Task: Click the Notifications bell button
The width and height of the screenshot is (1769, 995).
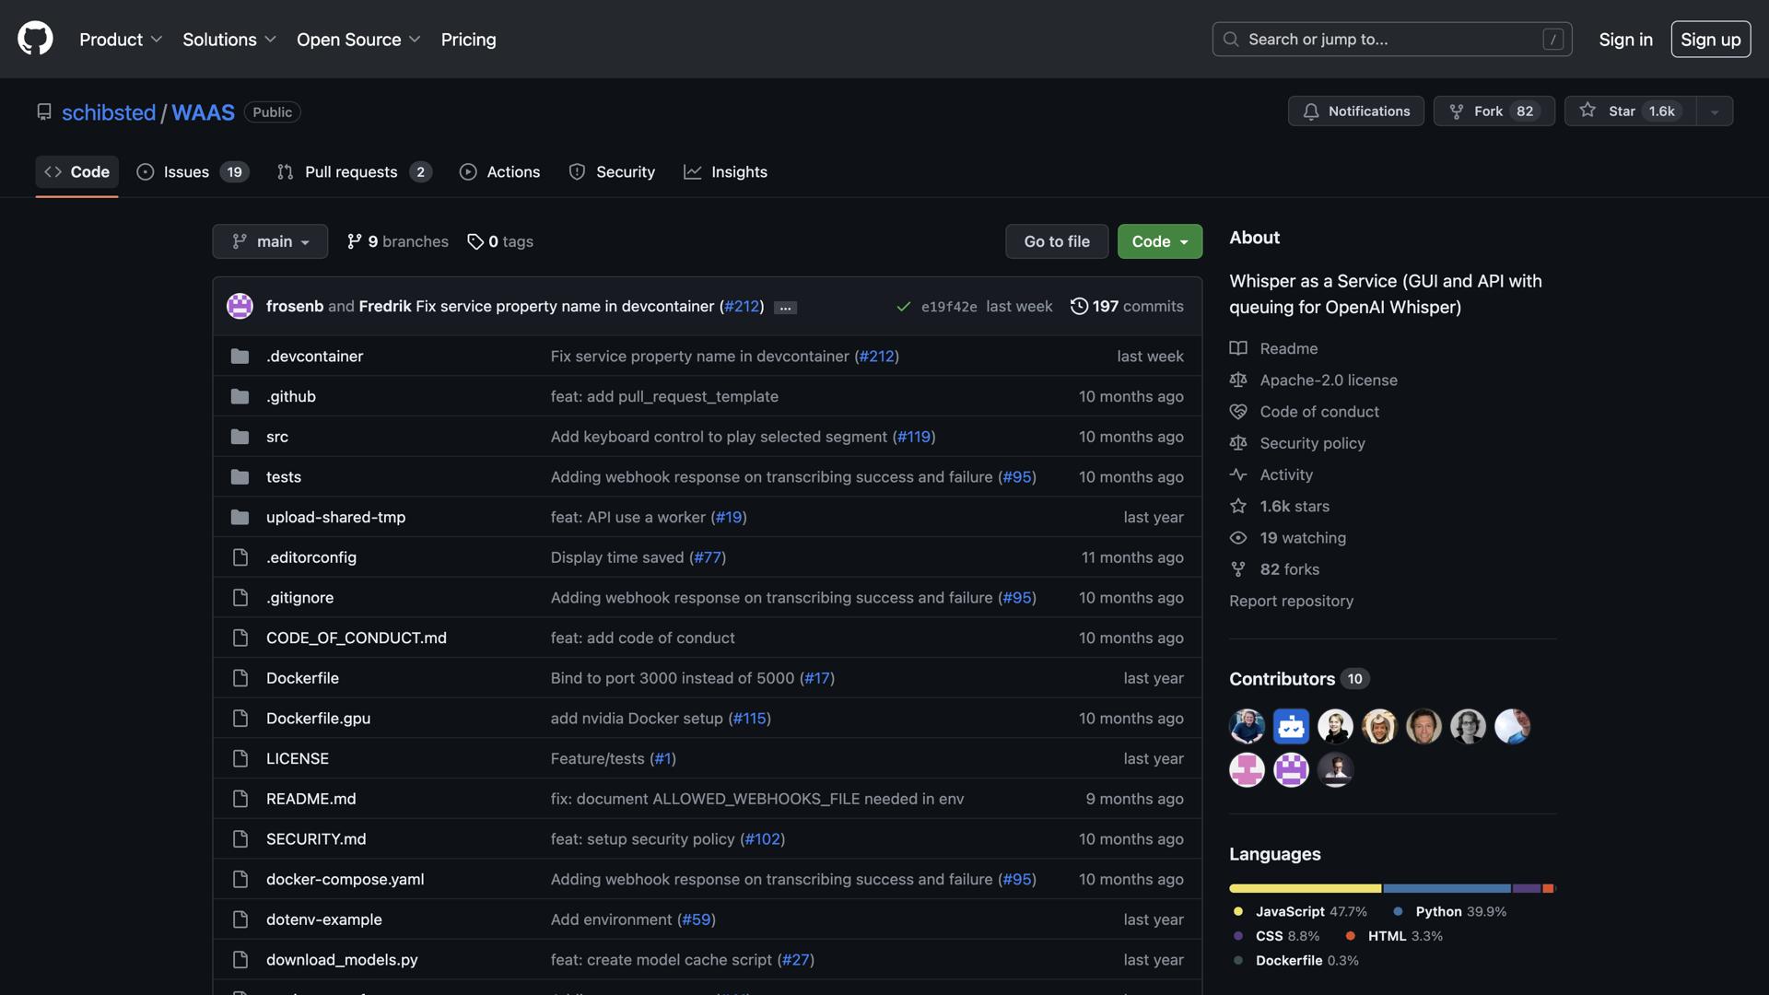Action: pyautogui.click(x=1355, y=111)
